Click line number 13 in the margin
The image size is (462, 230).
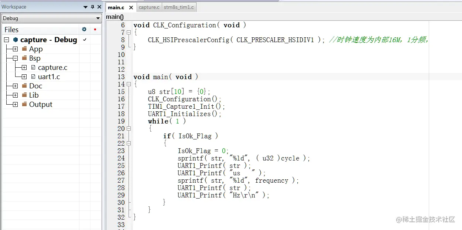click(x=121, y=77)
